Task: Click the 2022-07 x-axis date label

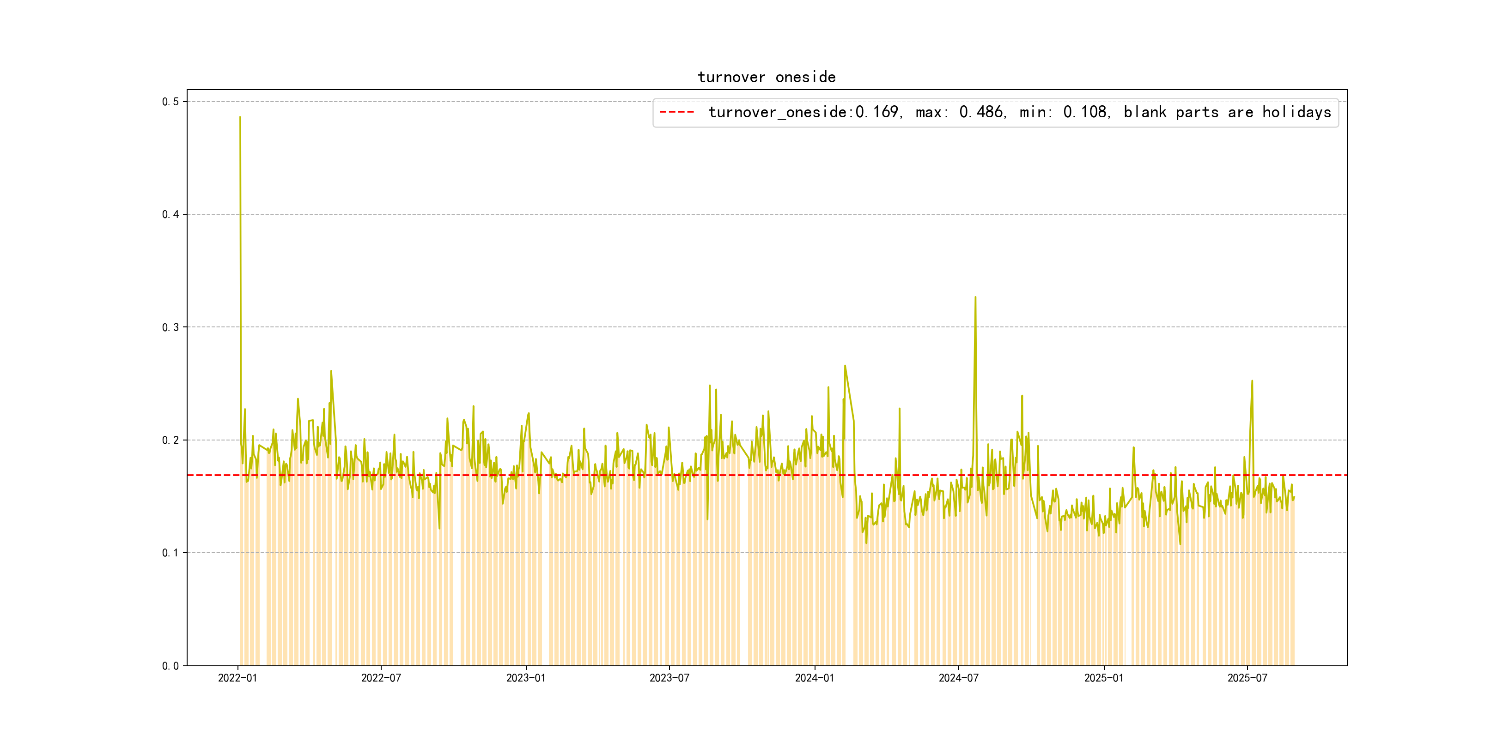Action: pyautogui.click(x=381, y=678)
